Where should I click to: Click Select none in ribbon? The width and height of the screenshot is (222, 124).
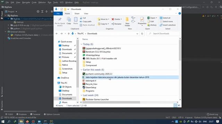[166, 21]
